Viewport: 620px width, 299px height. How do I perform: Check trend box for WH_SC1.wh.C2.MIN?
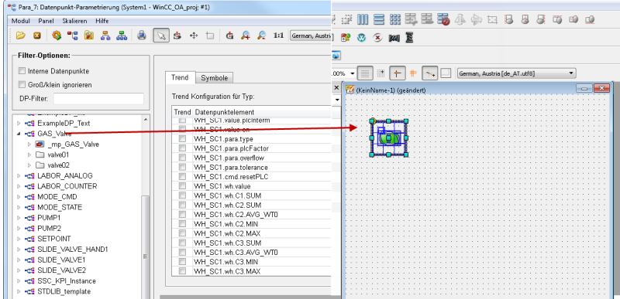(182, 224)
